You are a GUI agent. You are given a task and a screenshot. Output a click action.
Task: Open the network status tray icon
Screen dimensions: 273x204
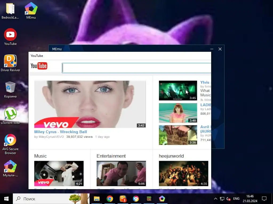222,199
